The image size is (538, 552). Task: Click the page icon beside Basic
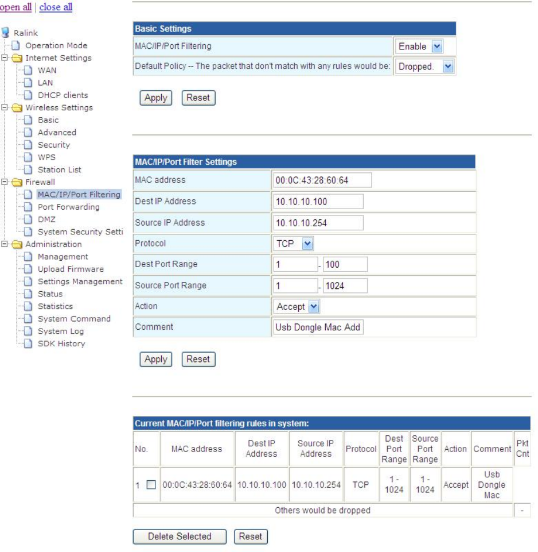28,120
